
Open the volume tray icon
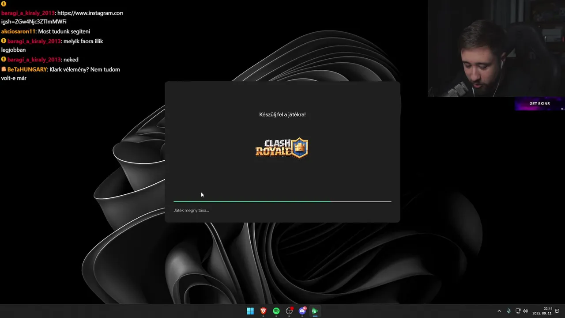pos(525,311)
